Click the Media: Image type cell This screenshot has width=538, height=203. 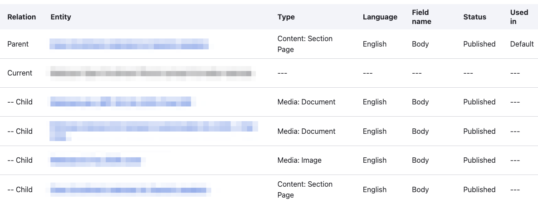pos(299,160)
